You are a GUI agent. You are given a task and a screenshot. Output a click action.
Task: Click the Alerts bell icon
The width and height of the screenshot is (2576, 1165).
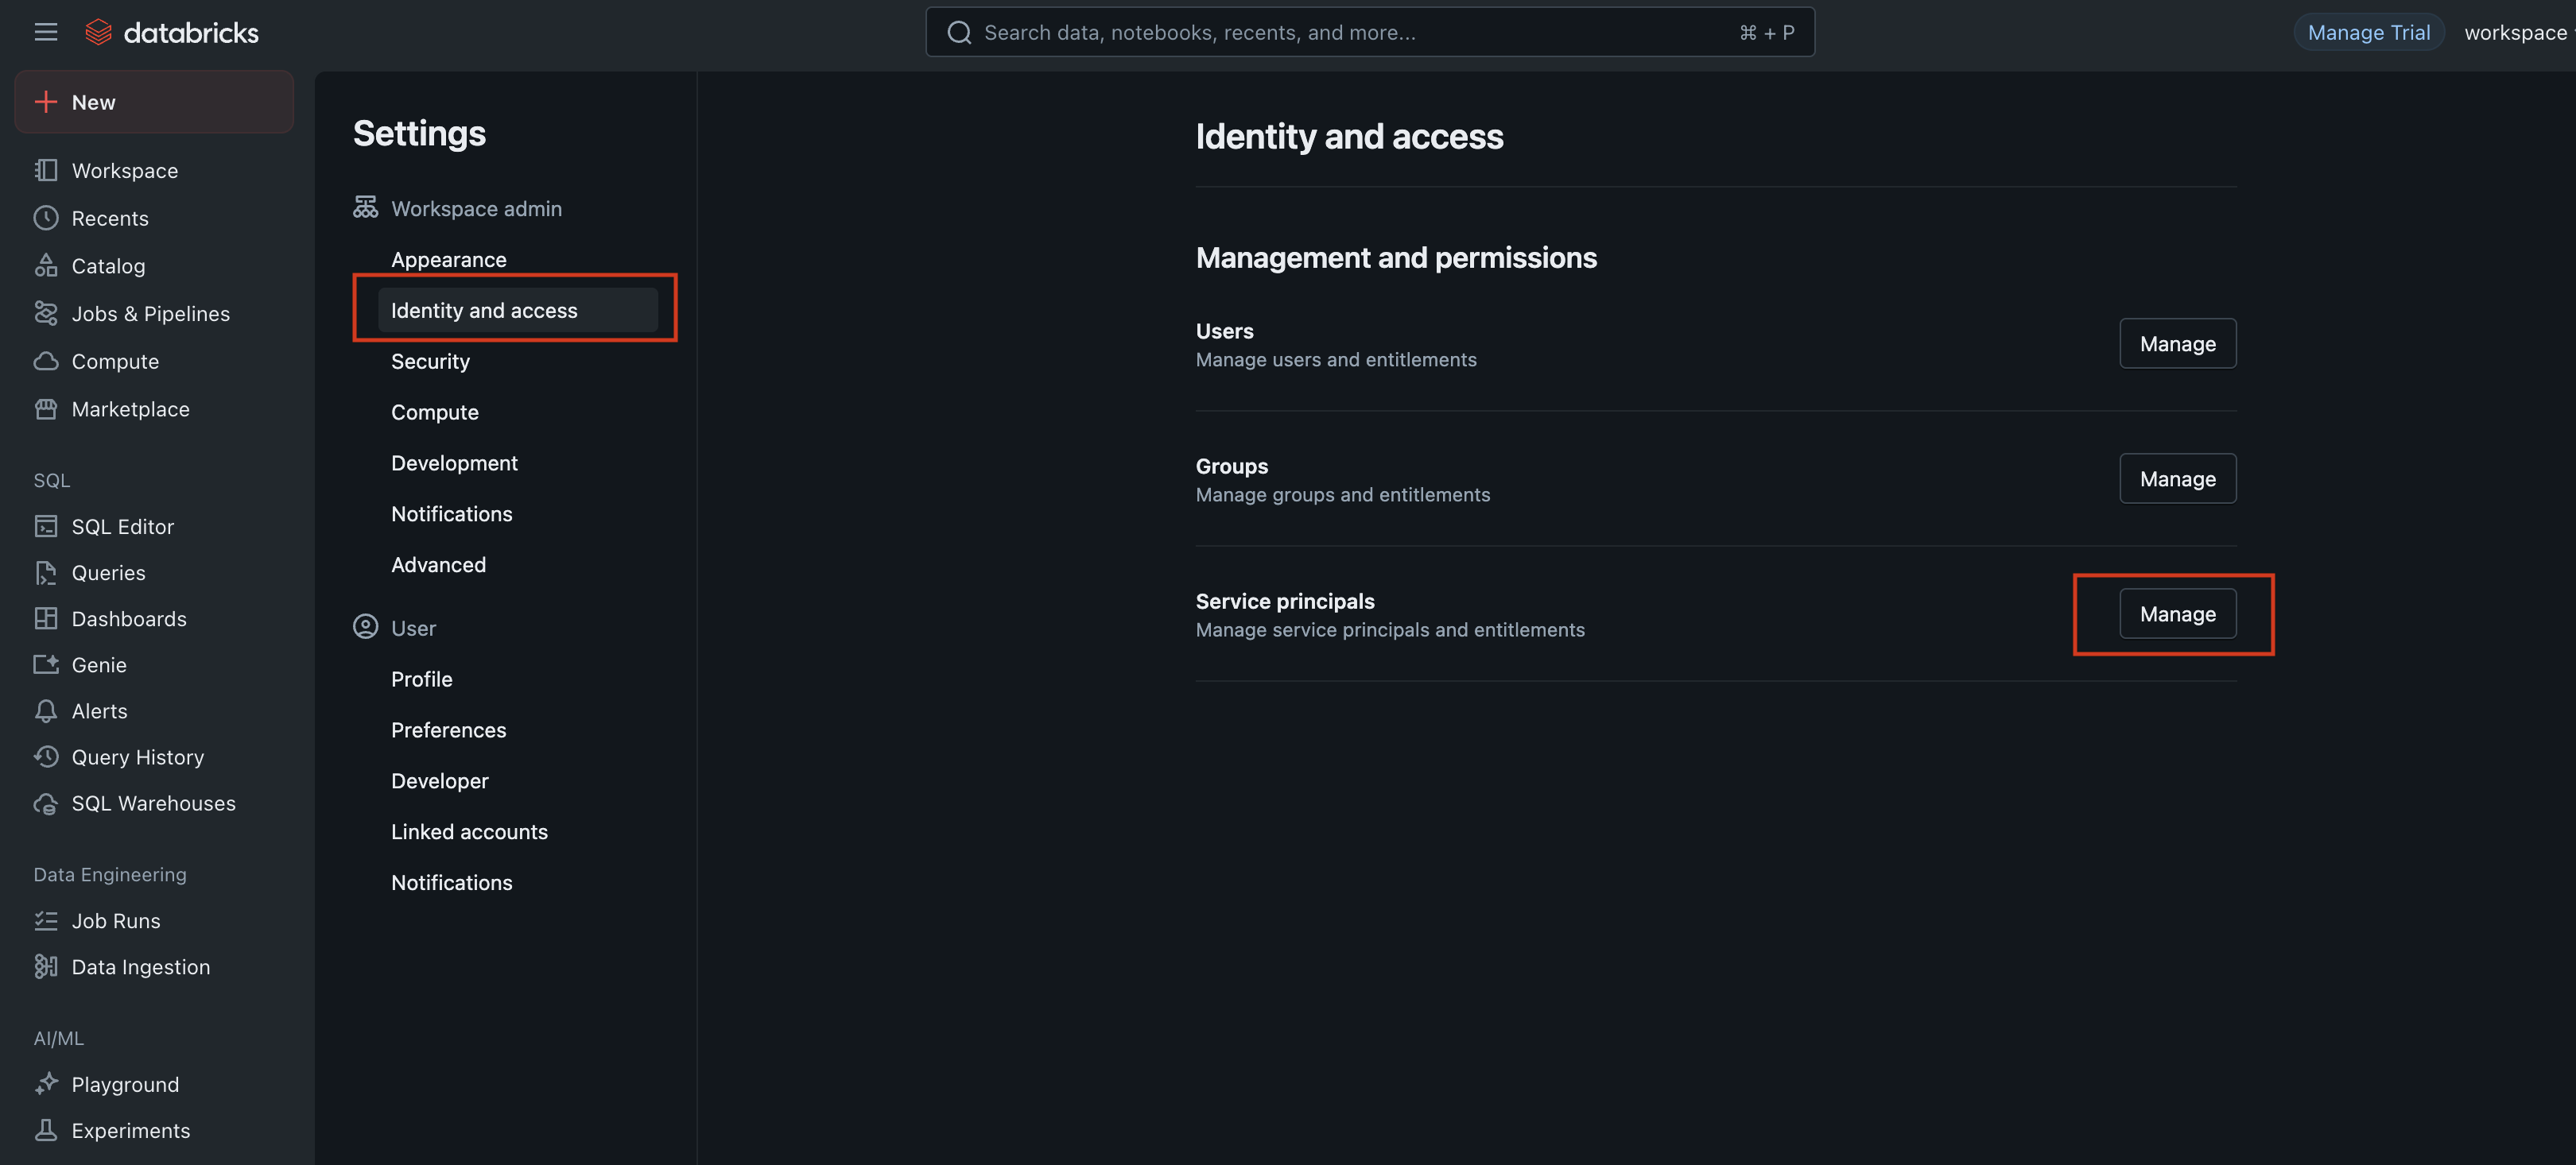(46, 711)
